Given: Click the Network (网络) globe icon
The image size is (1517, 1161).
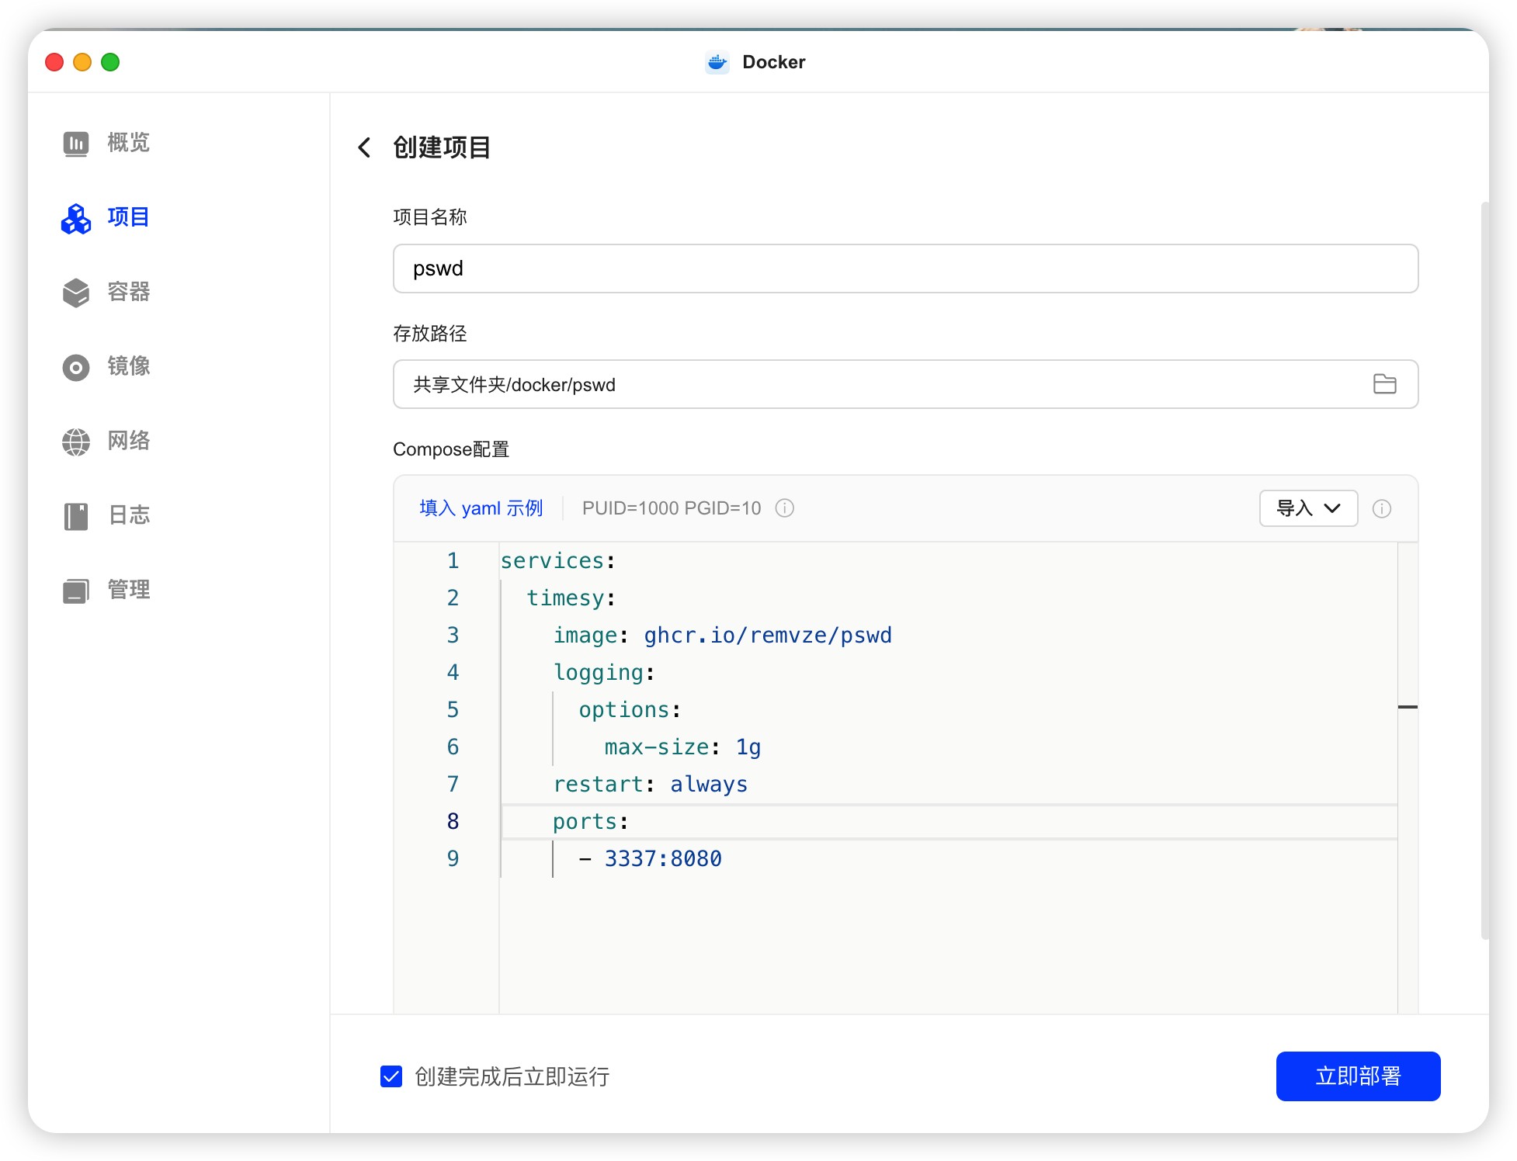Looking at the screenshot, I should click(75, 442).
